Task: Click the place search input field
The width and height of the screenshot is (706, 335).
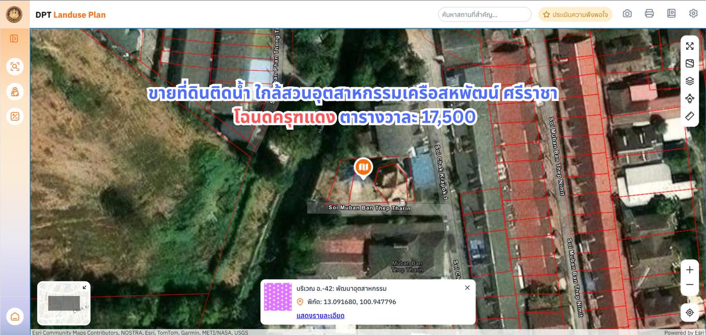Action: click(x=484, y=14)
